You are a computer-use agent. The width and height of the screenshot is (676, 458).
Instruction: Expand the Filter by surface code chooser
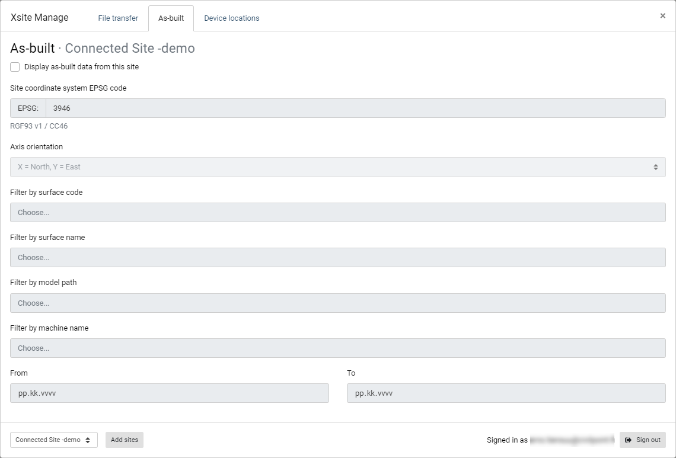click(x=337, y=212)
